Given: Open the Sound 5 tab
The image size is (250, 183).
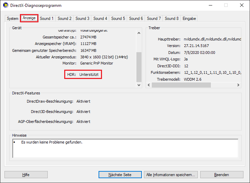Looking at the screenshot, I should coord(118,19).
